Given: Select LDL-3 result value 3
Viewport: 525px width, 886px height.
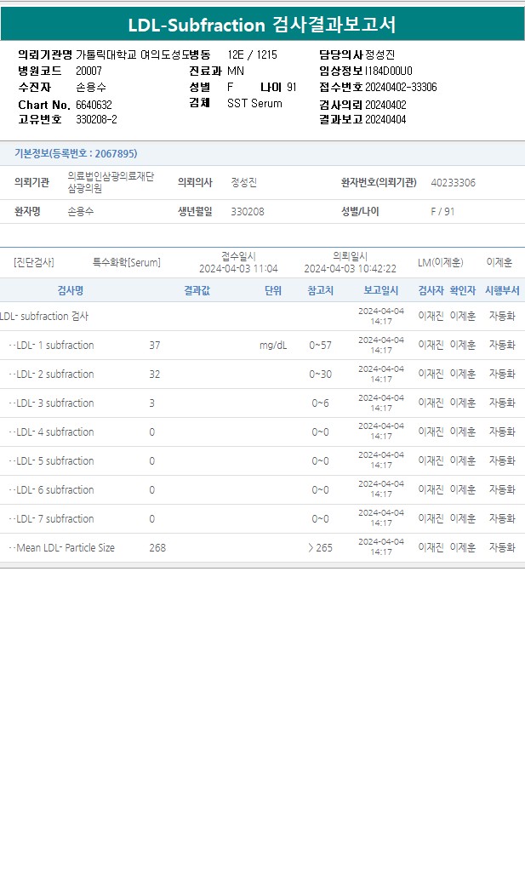Looking at the screenshot, I should [152, 403].
